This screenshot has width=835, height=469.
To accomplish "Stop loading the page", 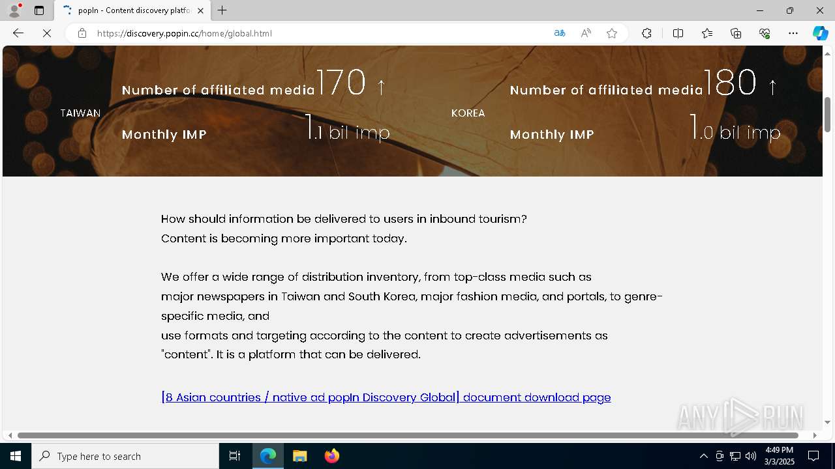I will [47, 33].
